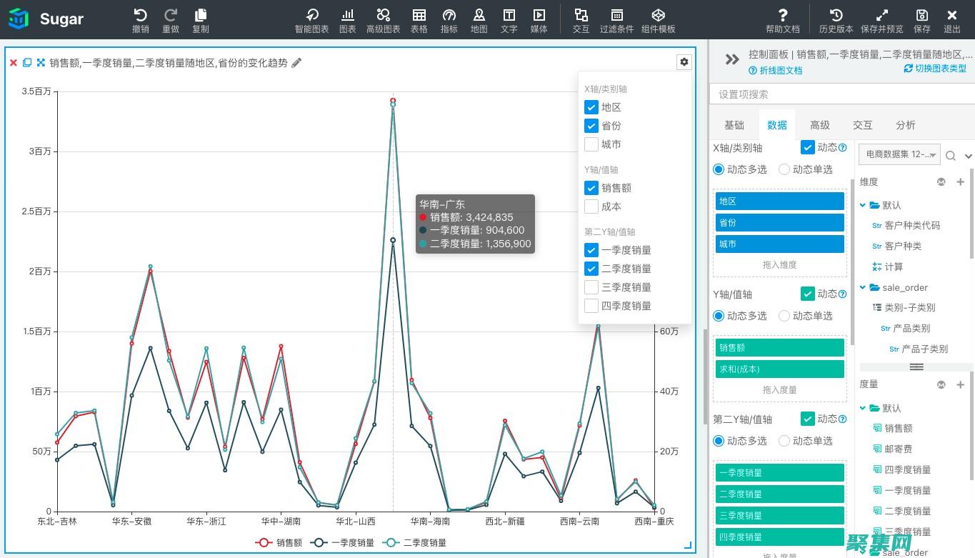Open the Filter Conditions (过滤条件) tool
Viewport: 975px width, 558px height.
pos(616,20)
